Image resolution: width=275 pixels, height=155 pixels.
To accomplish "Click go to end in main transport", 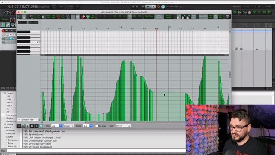I will (137, 7).
